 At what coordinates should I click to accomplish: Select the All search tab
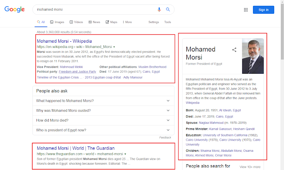[41, 22]
